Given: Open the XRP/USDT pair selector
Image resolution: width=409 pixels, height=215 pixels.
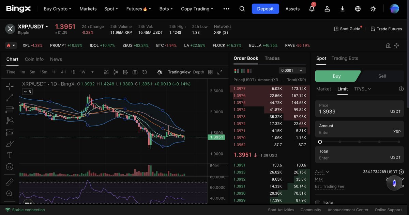Looking at the screenshot, I should pyautogui.click(x=33, y=27).
